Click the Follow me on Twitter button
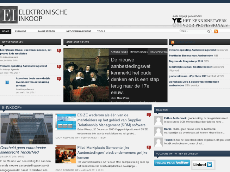Screen dimensions: 230x172 point(172,163)
